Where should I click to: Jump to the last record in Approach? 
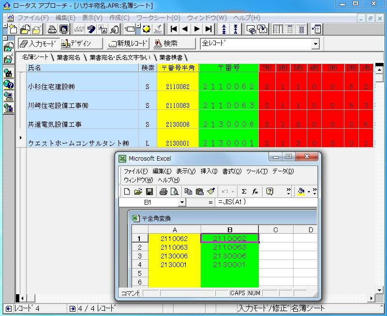(x=208, y=29)
